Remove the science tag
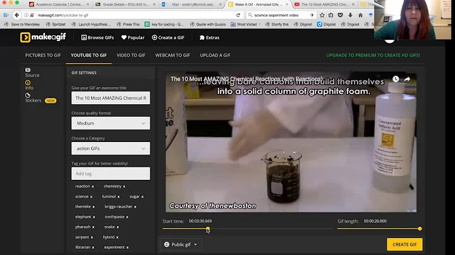This screenshot has height=255, width=455. pyautogui.click(x=91, y=197)
